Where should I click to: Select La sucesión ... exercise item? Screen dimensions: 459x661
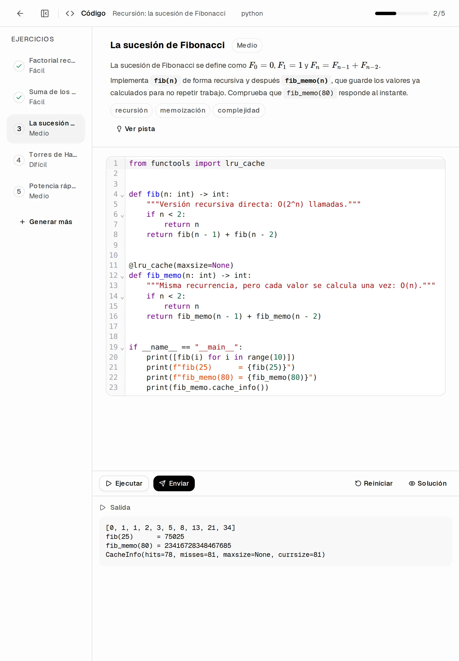pos(46,129)
